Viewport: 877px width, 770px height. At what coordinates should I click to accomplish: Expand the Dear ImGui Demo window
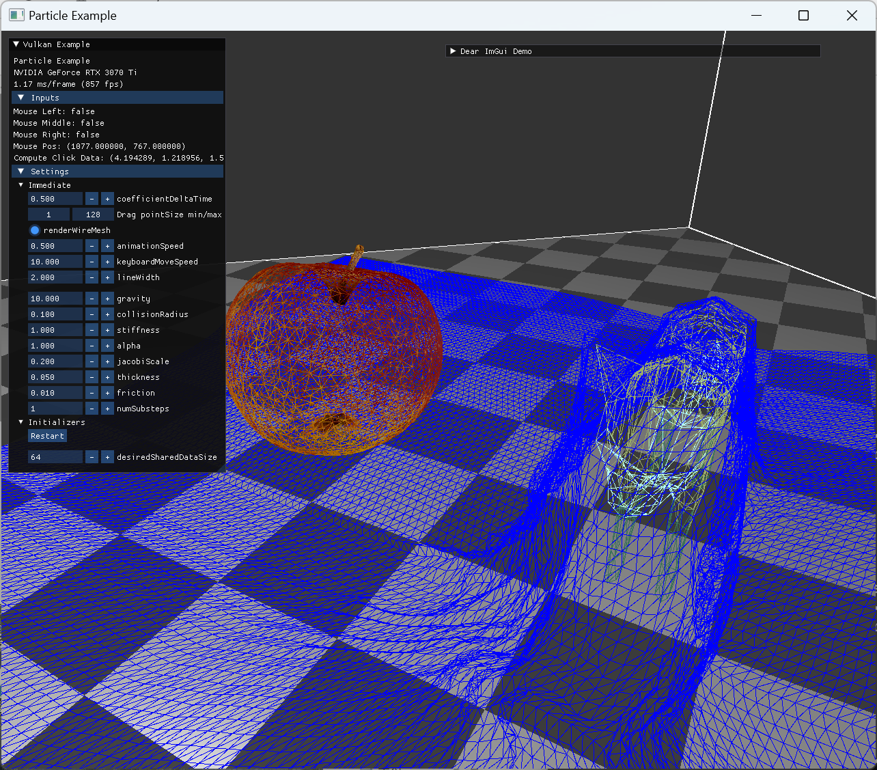click(453, 51)
